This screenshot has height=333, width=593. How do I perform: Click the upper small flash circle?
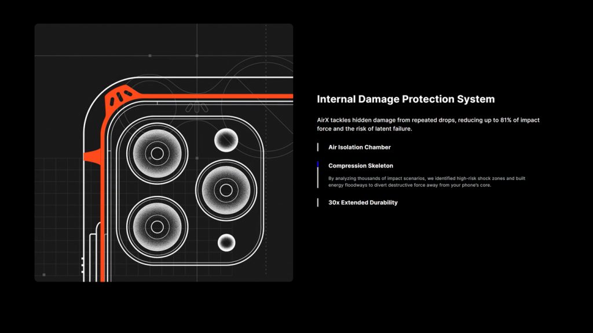pos(226,139)
